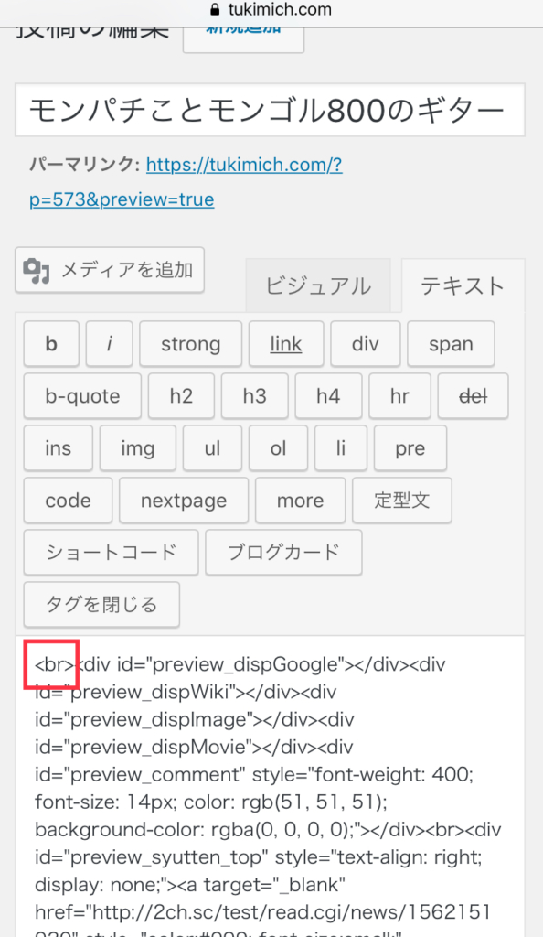The width and height of the screenshot is (543, 937).
Task: Click the ショートコード button
Action: pos(111,552)
